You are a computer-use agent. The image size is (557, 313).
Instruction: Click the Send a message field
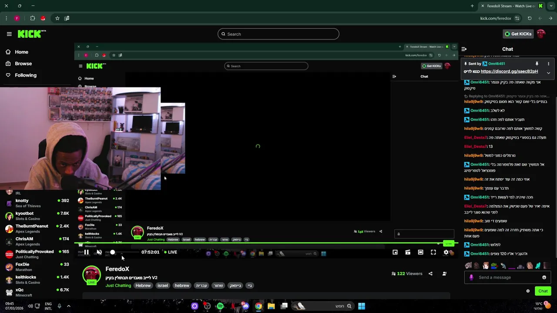pyautogui.click(x=507, y=277)
